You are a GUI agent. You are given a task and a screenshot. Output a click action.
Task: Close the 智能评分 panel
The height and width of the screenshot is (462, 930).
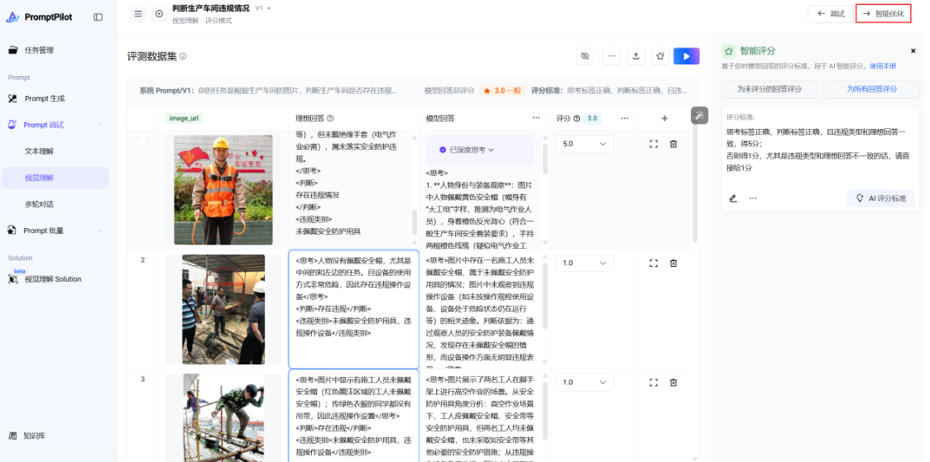(913, 50)
